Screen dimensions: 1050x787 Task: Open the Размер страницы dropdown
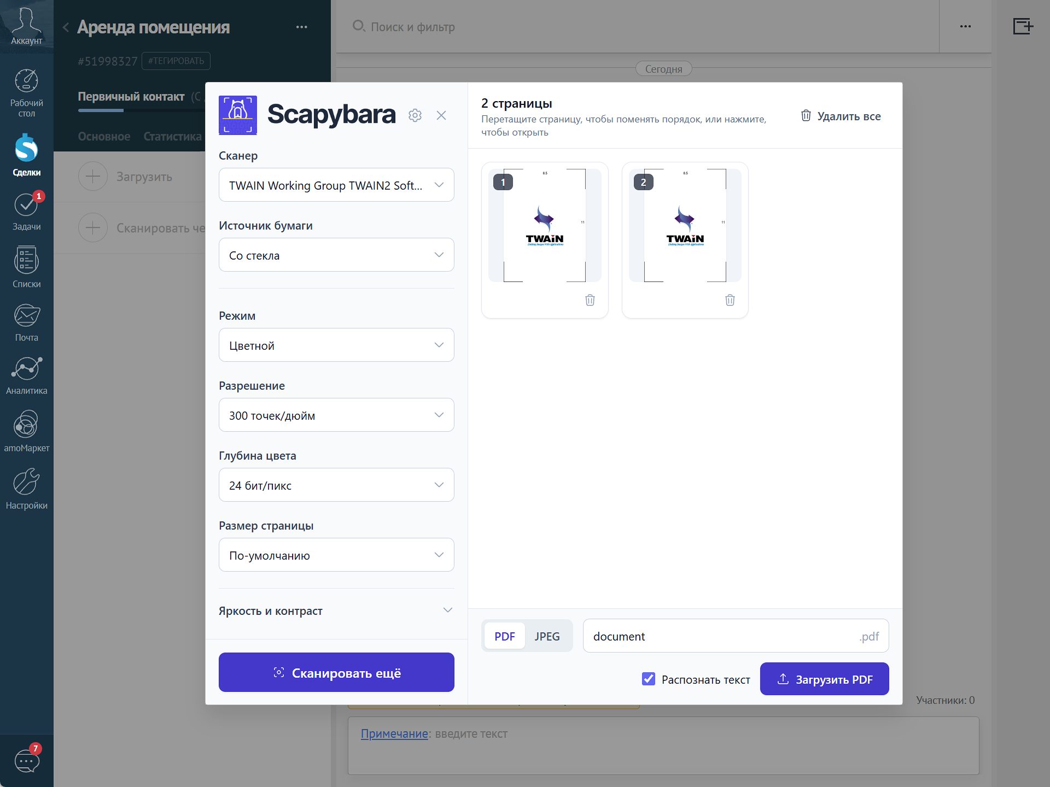tap(336, 555)
